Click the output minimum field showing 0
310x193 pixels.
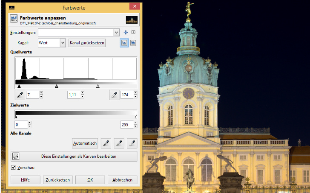click(21, 125)
